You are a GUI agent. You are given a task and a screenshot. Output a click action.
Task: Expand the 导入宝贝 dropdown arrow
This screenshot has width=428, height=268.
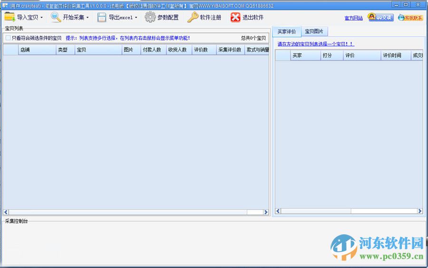pyautogui.click(x=41, y=18)
